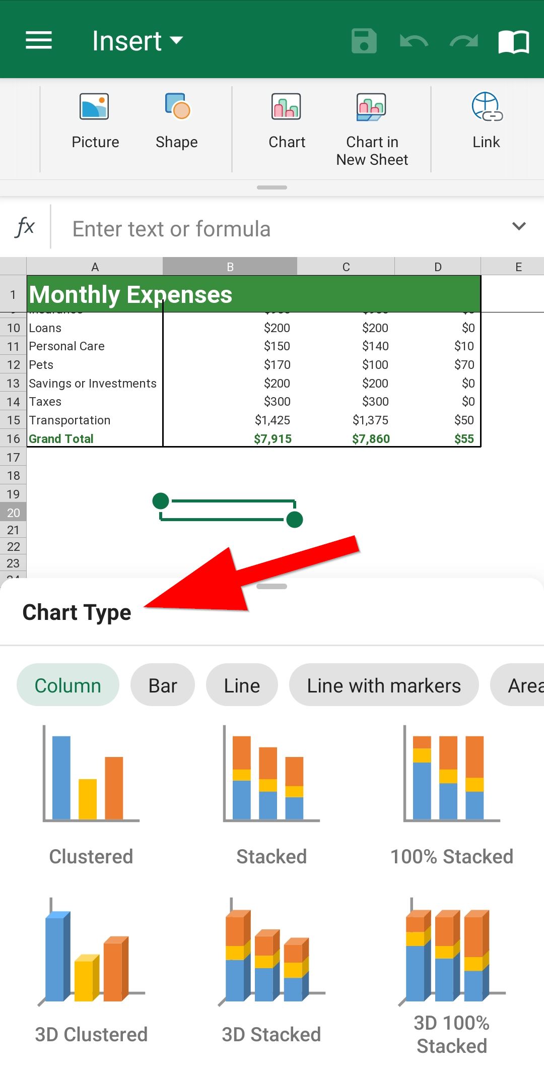544x1074 pixels.
Task: Select the Pets cell
Action: [95, 365]
